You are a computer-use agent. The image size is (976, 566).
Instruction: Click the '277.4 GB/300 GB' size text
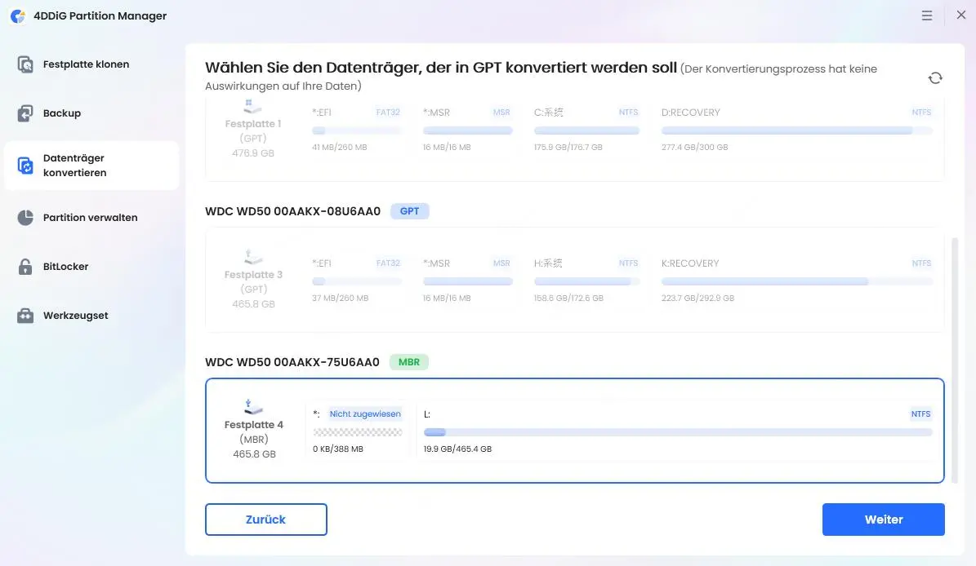click(695, 148)
